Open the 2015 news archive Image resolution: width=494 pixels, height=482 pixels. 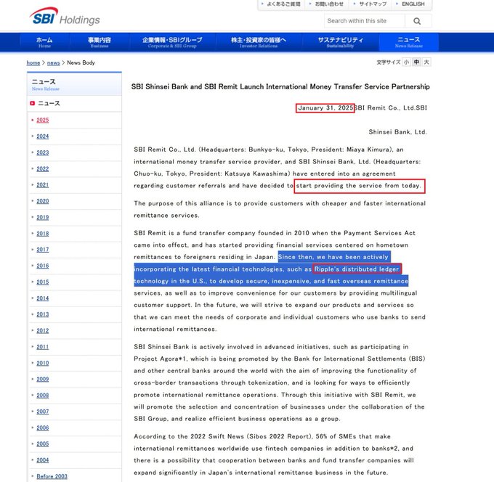pos(43,282)
